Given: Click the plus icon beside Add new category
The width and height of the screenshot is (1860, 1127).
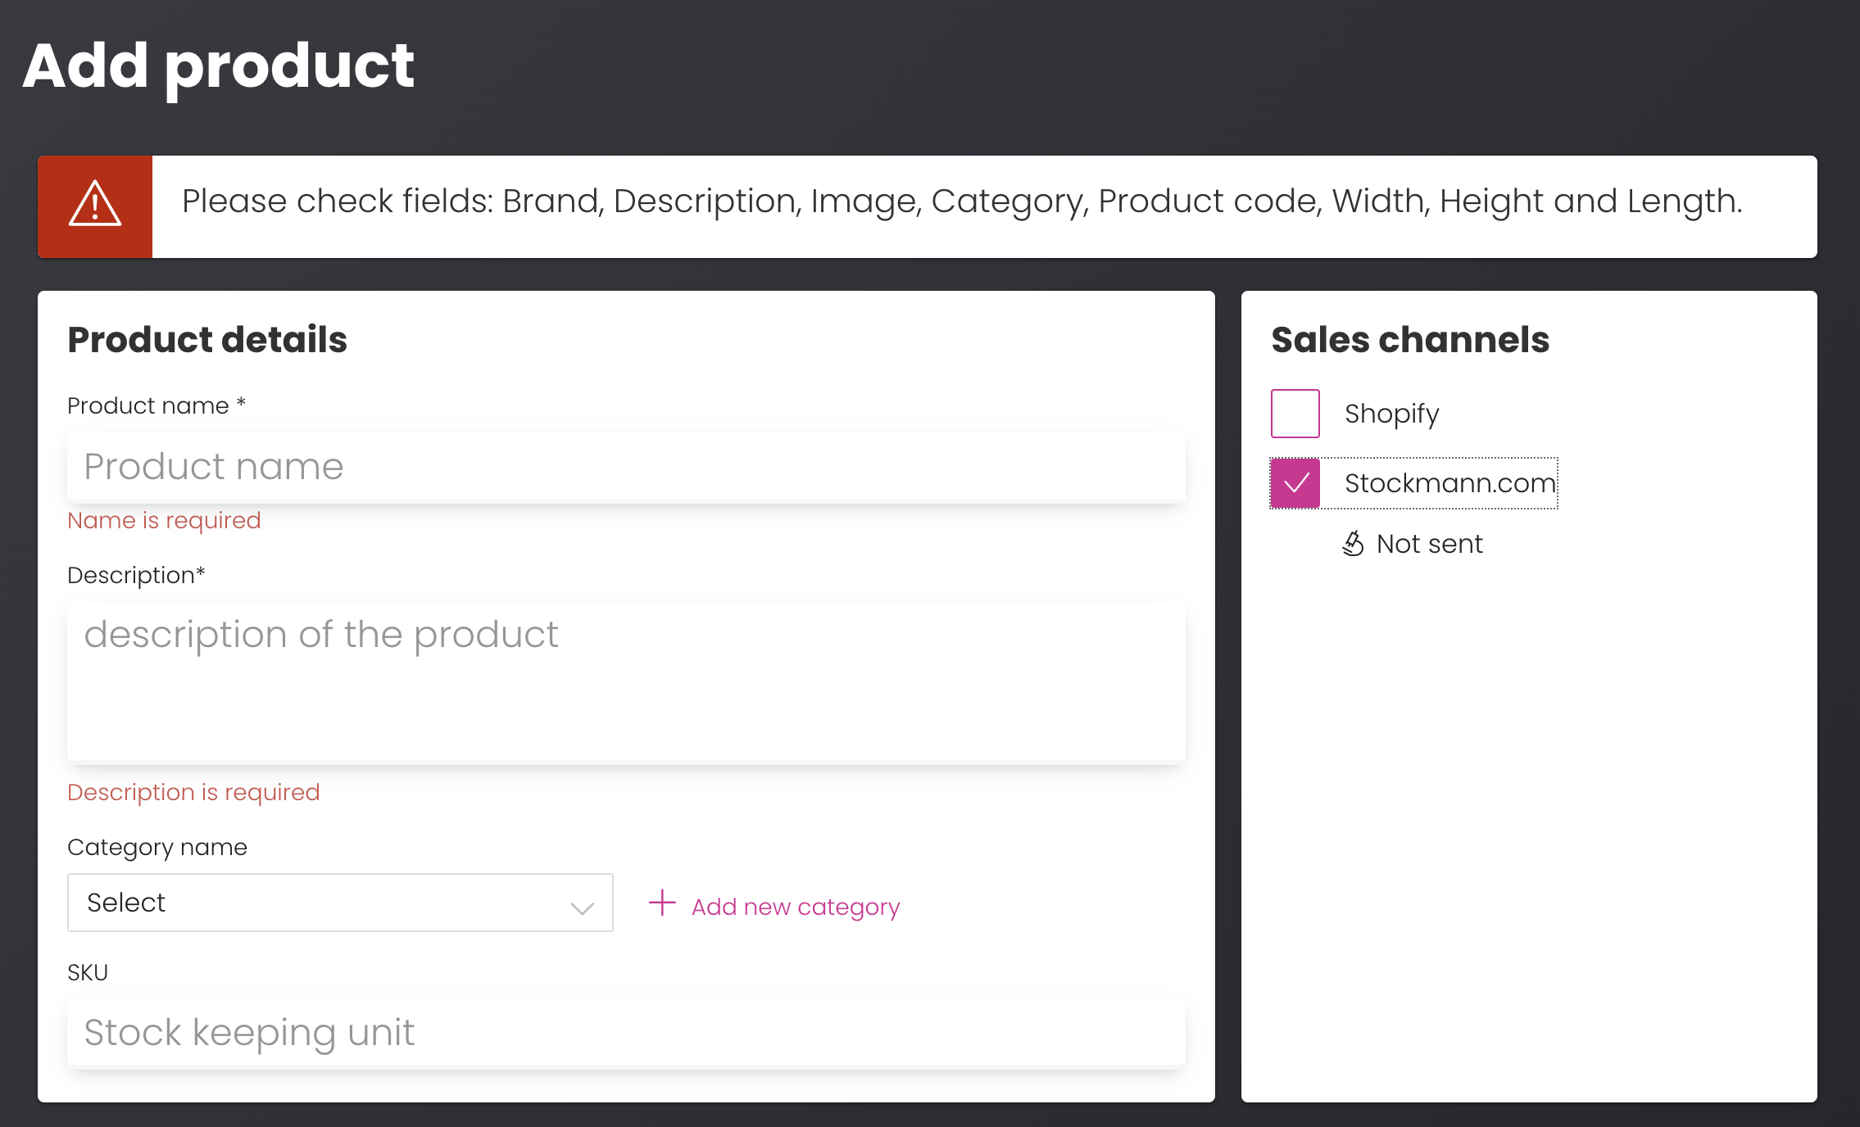Looking at the screenshot, I should coord(662,903).
